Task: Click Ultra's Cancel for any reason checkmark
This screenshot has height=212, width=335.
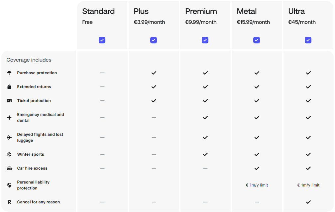Action: tap(308, 202)
